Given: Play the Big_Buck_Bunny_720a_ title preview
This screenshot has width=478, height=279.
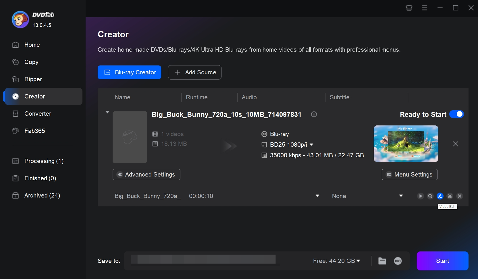Looking at the screenshot, I should 421,196.
